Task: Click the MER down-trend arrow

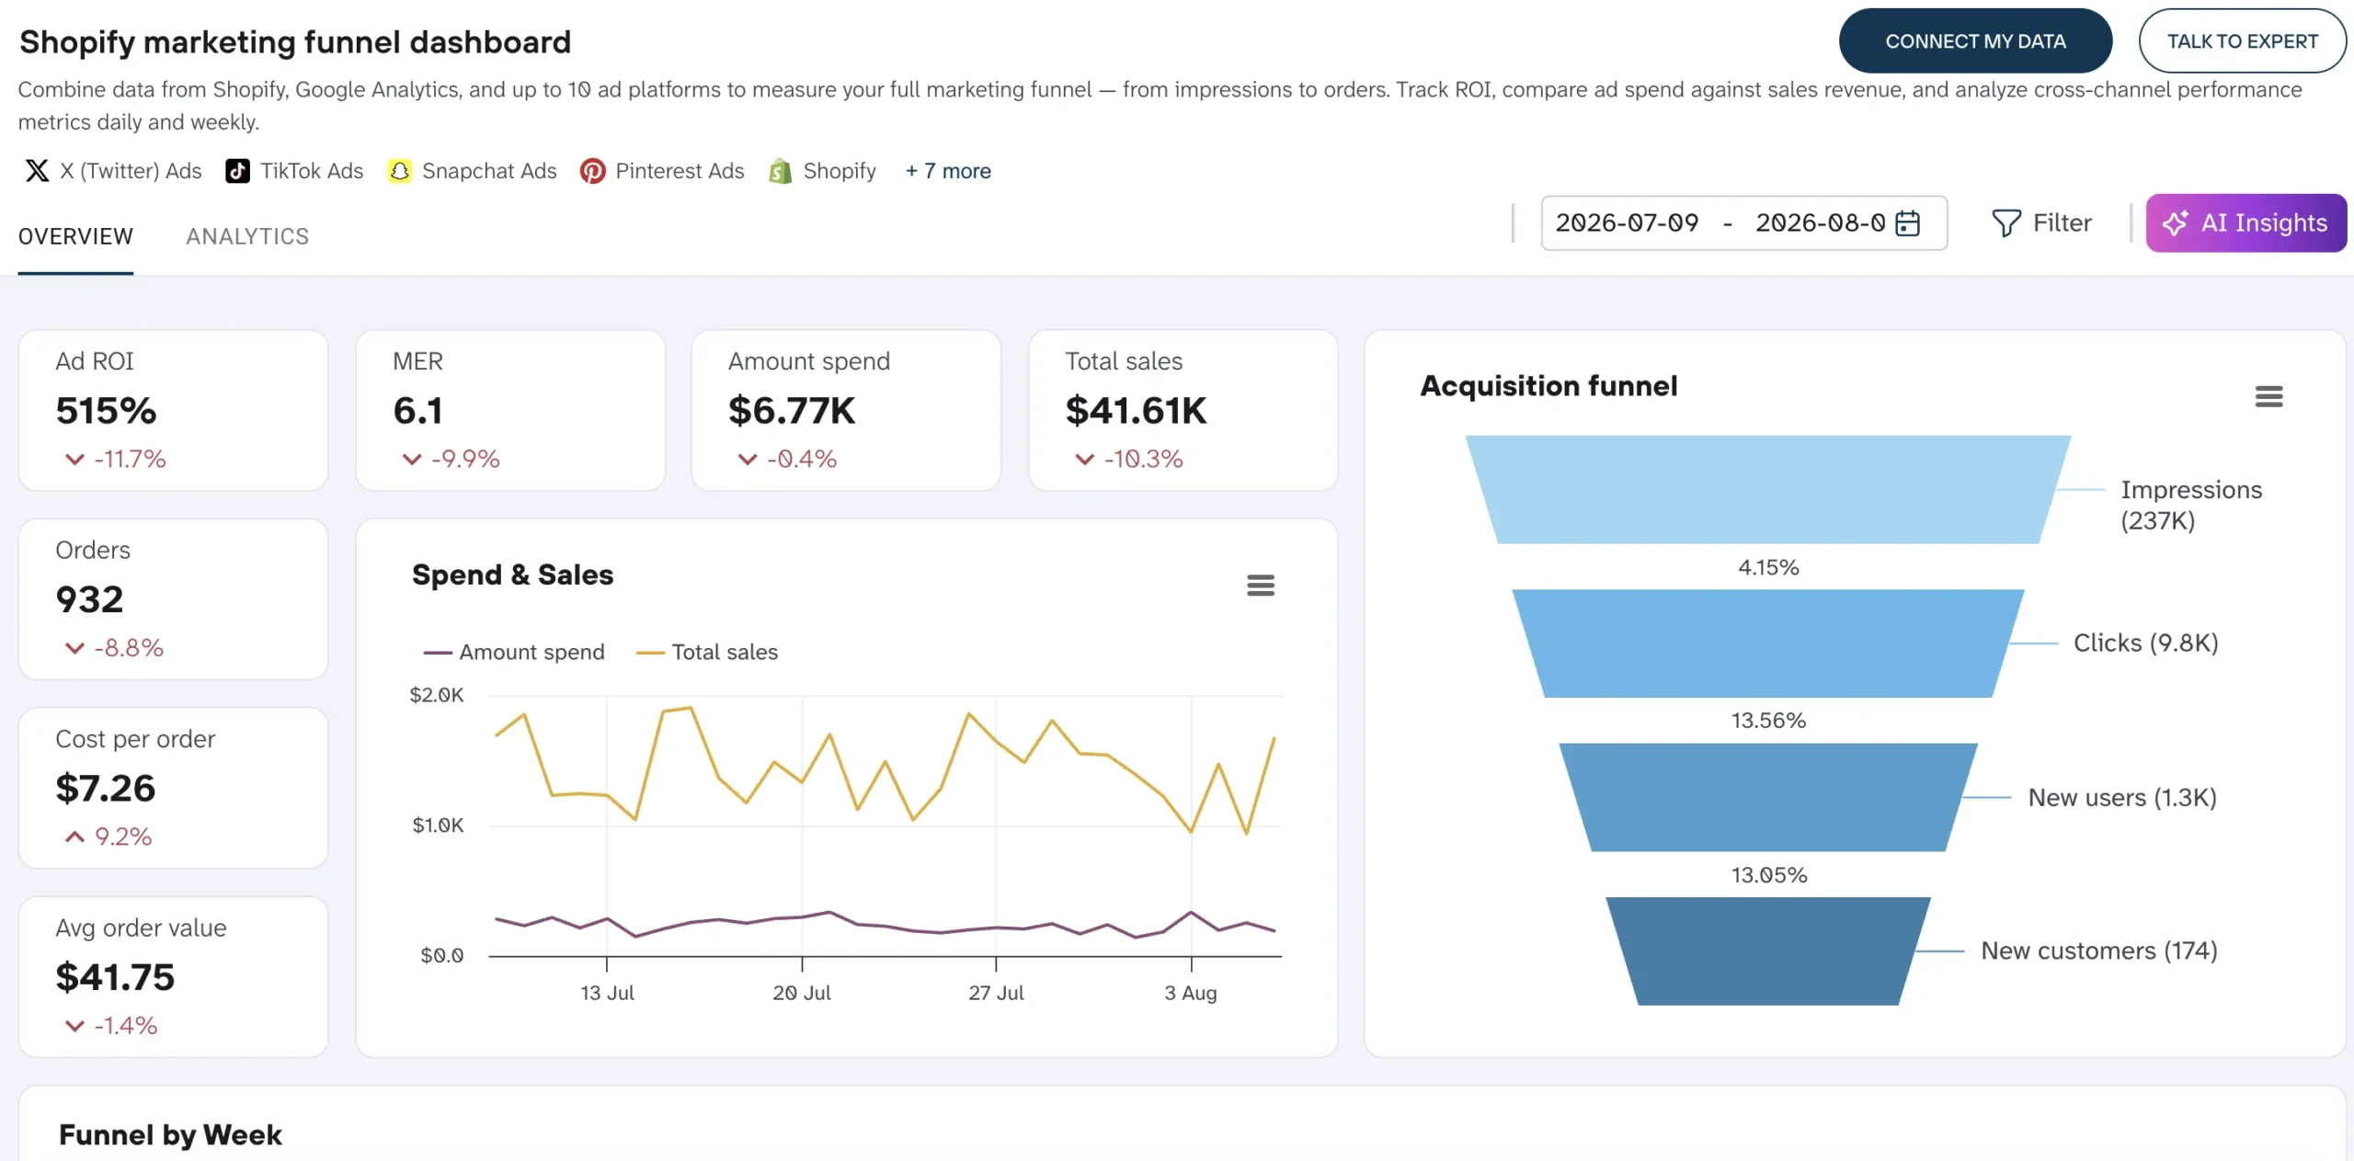Action: (411, 460)
